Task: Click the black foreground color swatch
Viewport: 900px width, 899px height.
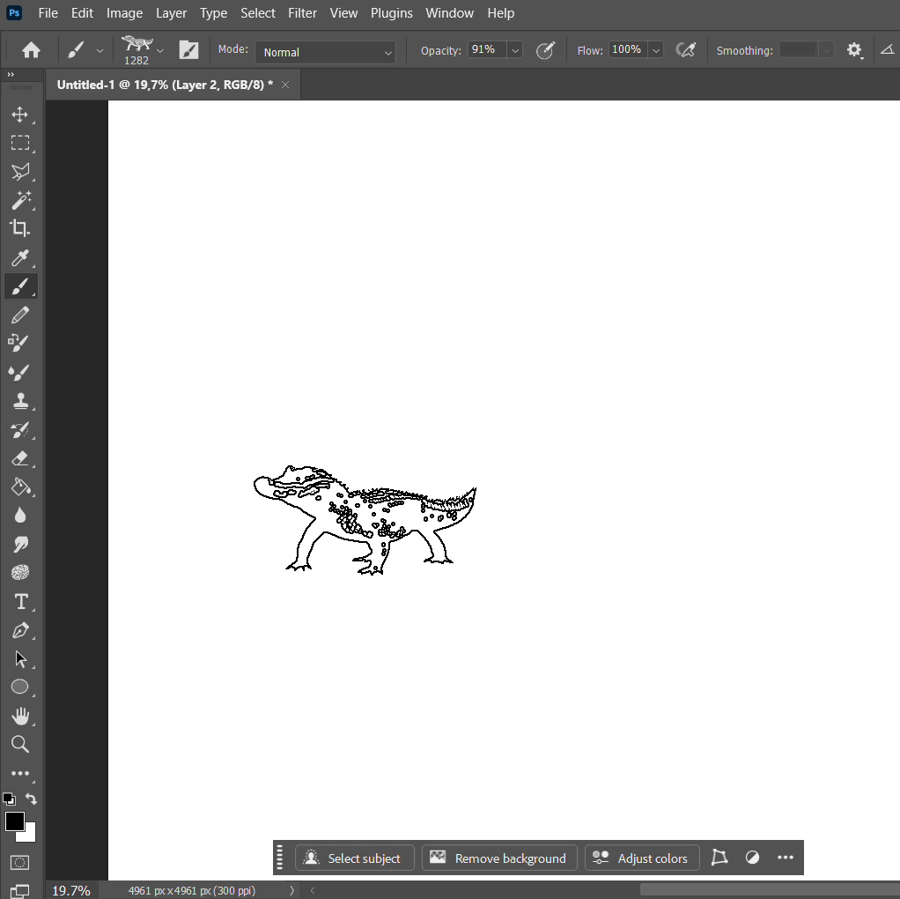Action: point(14,821)
